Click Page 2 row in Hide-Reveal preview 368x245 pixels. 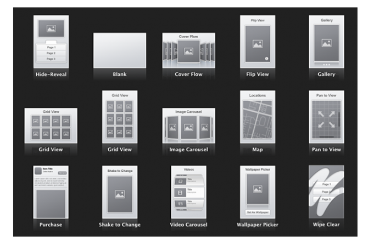pos(51,53)
